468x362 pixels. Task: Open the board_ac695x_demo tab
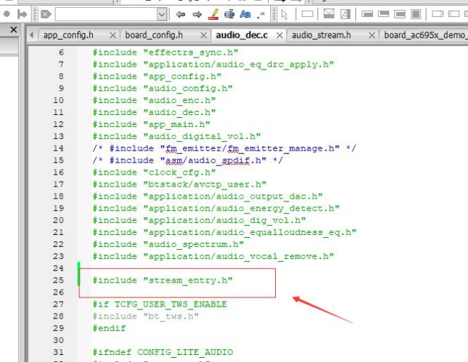point(425,35)
